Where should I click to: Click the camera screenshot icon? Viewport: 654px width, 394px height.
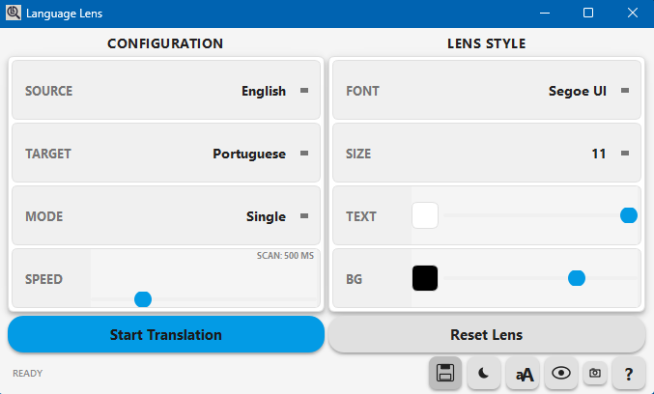pyautogui.click(x=595, y=373)
